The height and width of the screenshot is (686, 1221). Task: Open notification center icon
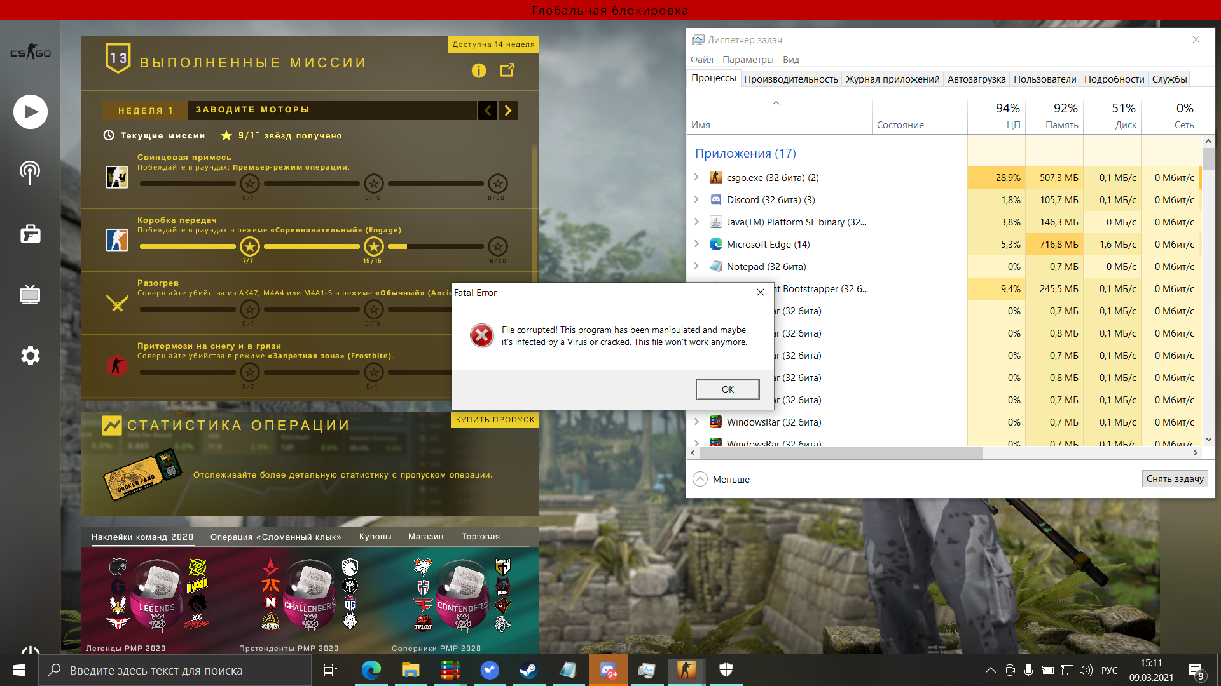pos(1196,671)
